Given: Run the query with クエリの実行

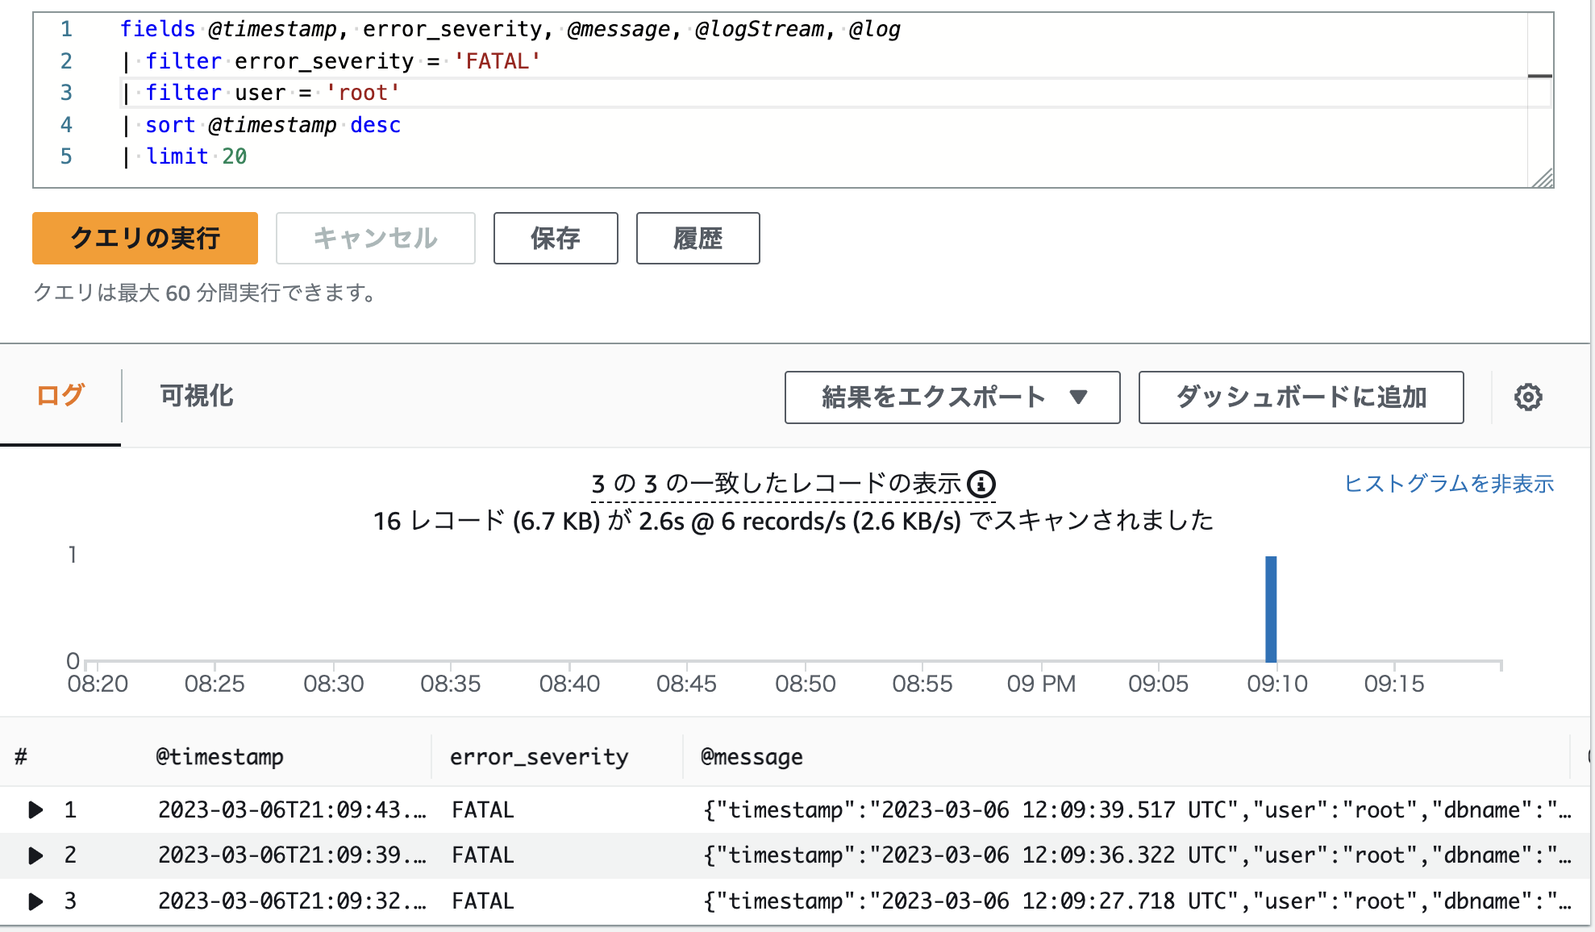Looking at the screenshot, I should pyautogui.click(x=144, y=238).
